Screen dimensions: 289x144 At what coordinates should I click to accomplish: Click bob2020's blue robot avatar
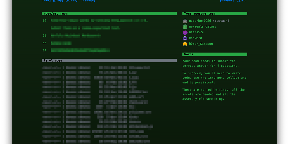[185, 38]
